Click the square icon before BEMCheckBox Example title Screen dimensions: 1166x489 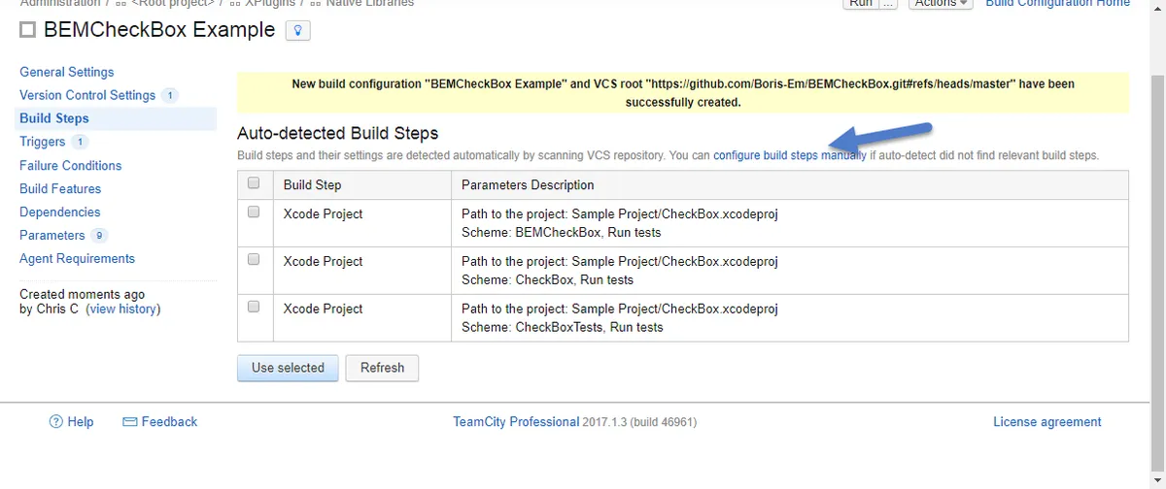point(27,30)
